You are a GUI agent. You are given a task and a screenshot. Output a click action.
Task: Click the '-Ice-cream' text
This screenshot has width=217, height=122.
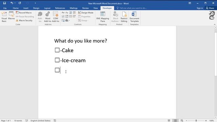click(x=73, y=60)
